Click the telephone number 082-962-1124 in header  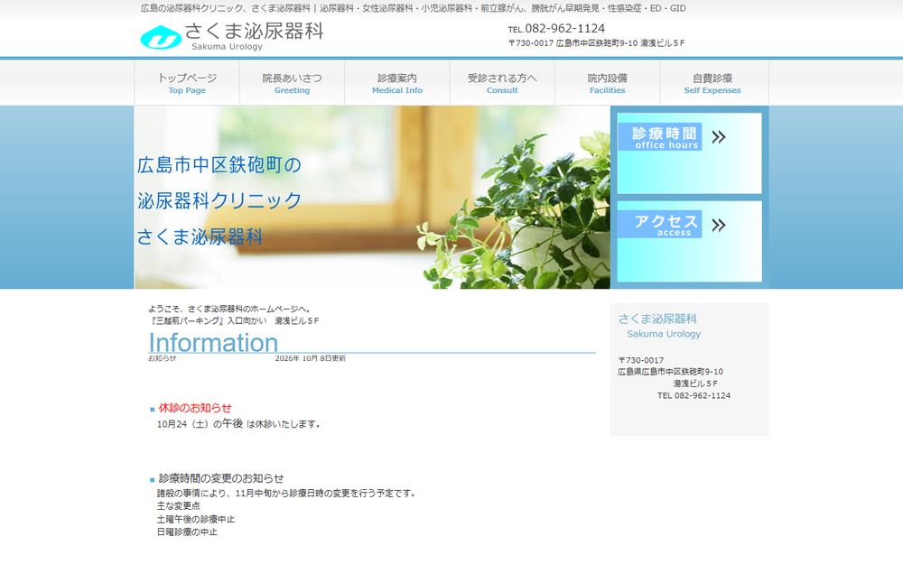click(x=564, y=28)
